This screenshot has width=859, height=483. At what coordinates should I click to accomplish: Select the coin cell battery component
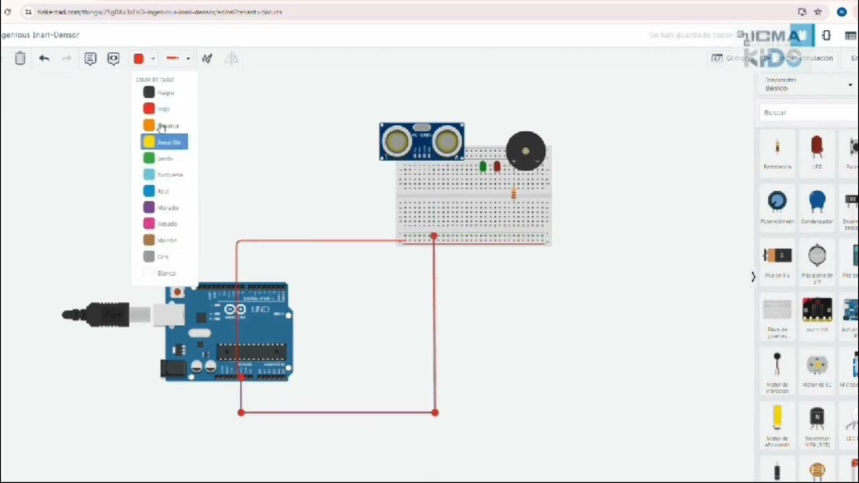coord(817,262)
